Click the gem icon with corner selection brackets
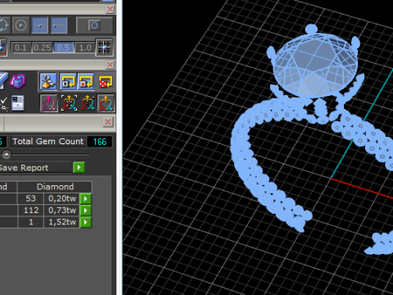 (69, 103)
